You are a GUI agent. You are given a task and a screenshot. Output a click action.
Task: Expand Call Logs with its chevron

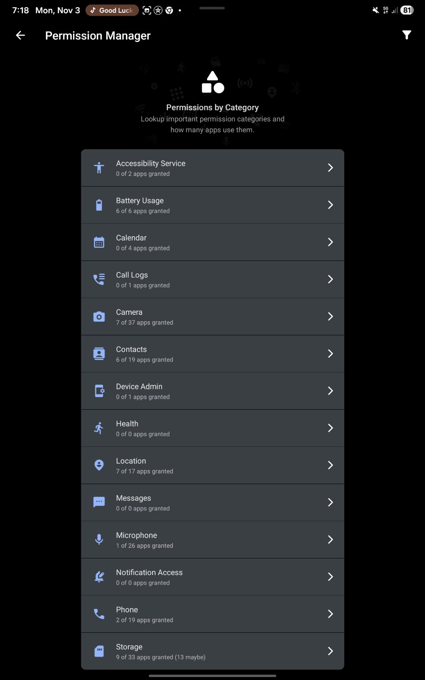tap(330, 279)
